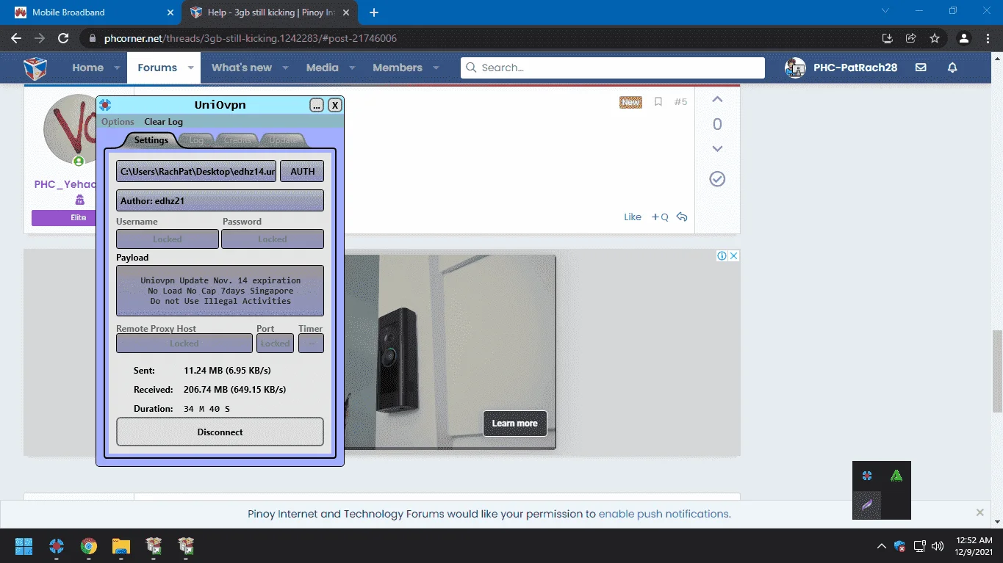Click the Received 206.74 MB value
Image resolution: width=1003 pixels, height=563 pixels.
click(234, 390)
